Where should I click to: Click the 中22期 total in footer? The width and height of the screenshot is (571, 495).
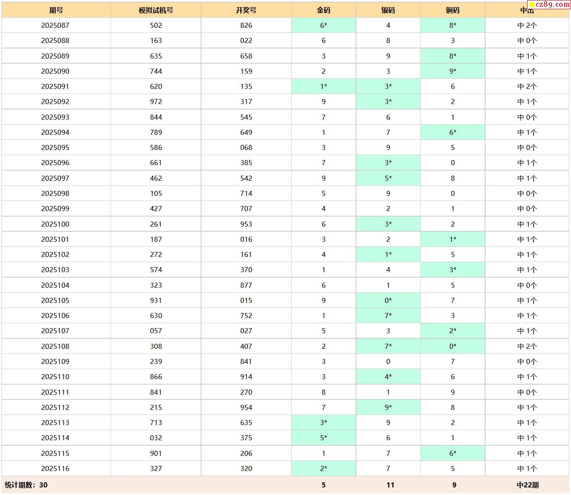[528, 485]
